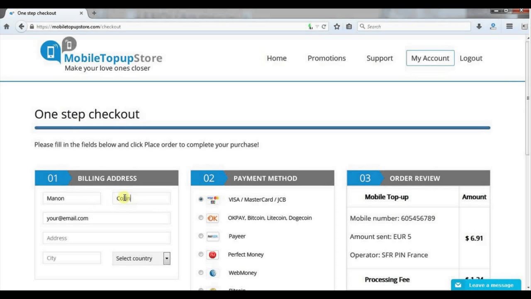The width and height of the screenshot is (531, 299).
Task: Open the Firefox hamburger menu
Action: pyautogui.click(x=509, y=27)
